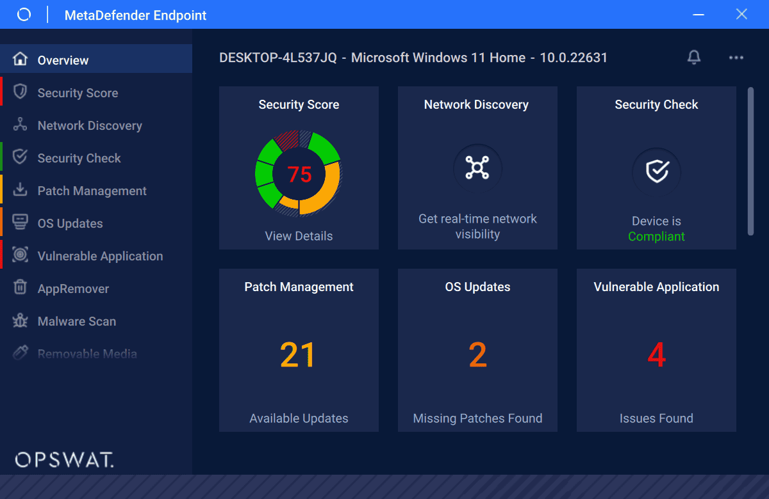The width and height of the screenshot is (769, 499).
Task: Click 'Device is' text in Security Check card
Action: coord(656,221)
